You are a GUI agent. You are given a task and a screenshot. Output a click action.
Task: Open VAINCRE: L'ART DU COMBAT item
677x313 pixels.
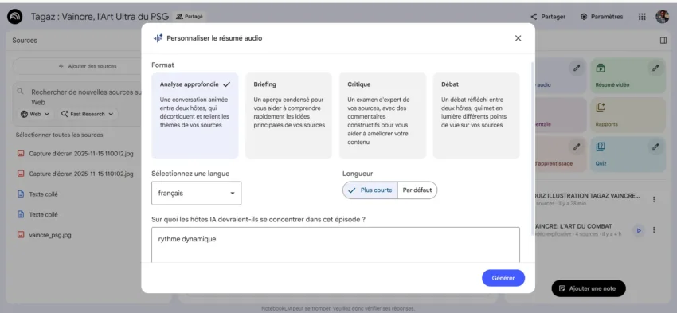pos(578,229)
